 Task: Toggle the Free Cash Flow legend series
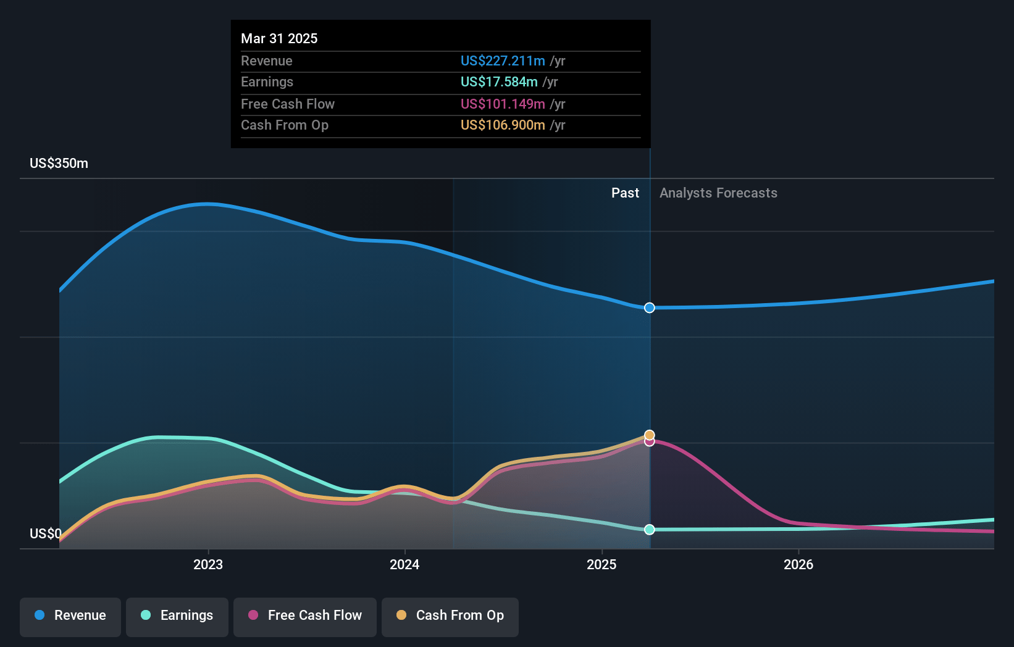(305, 616)
